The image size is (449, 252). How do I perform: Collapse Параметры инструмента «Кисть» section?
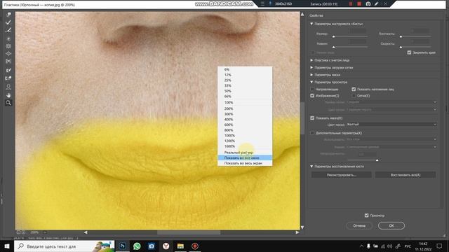pyautogui.click(x=311, y=24)
